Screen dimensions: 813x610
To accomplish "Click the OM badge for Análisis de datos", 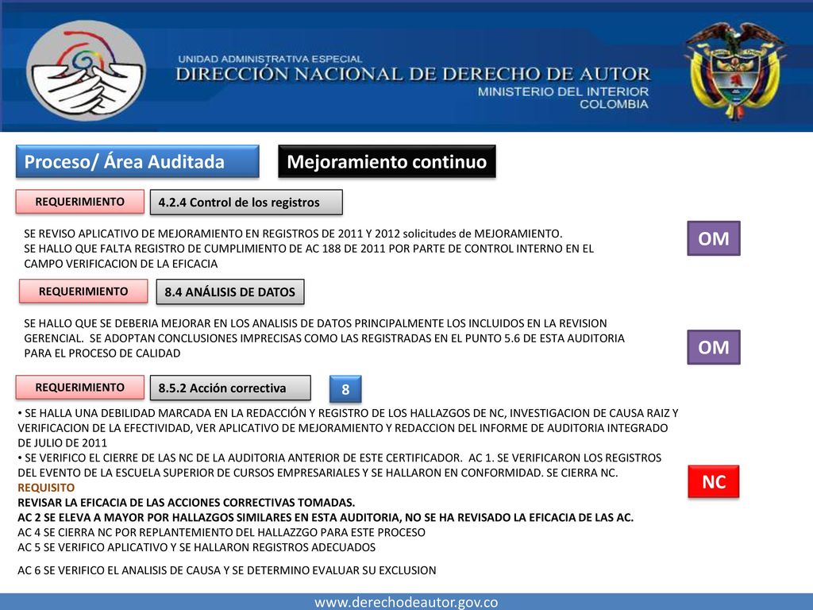I will tap(714, 347).
